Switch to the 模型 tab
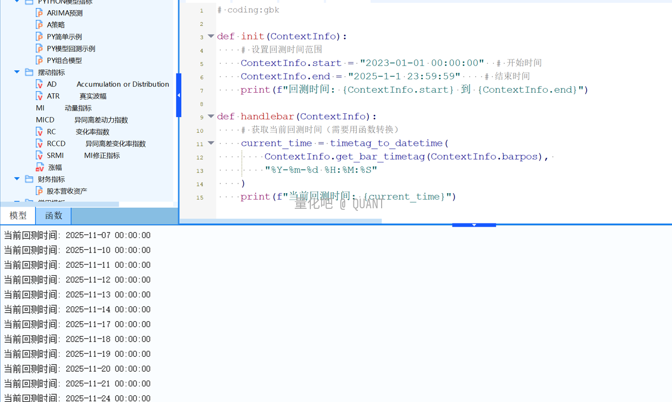Image resolution: width=672 pixels, height=402 pixels. tap(18, 215)
